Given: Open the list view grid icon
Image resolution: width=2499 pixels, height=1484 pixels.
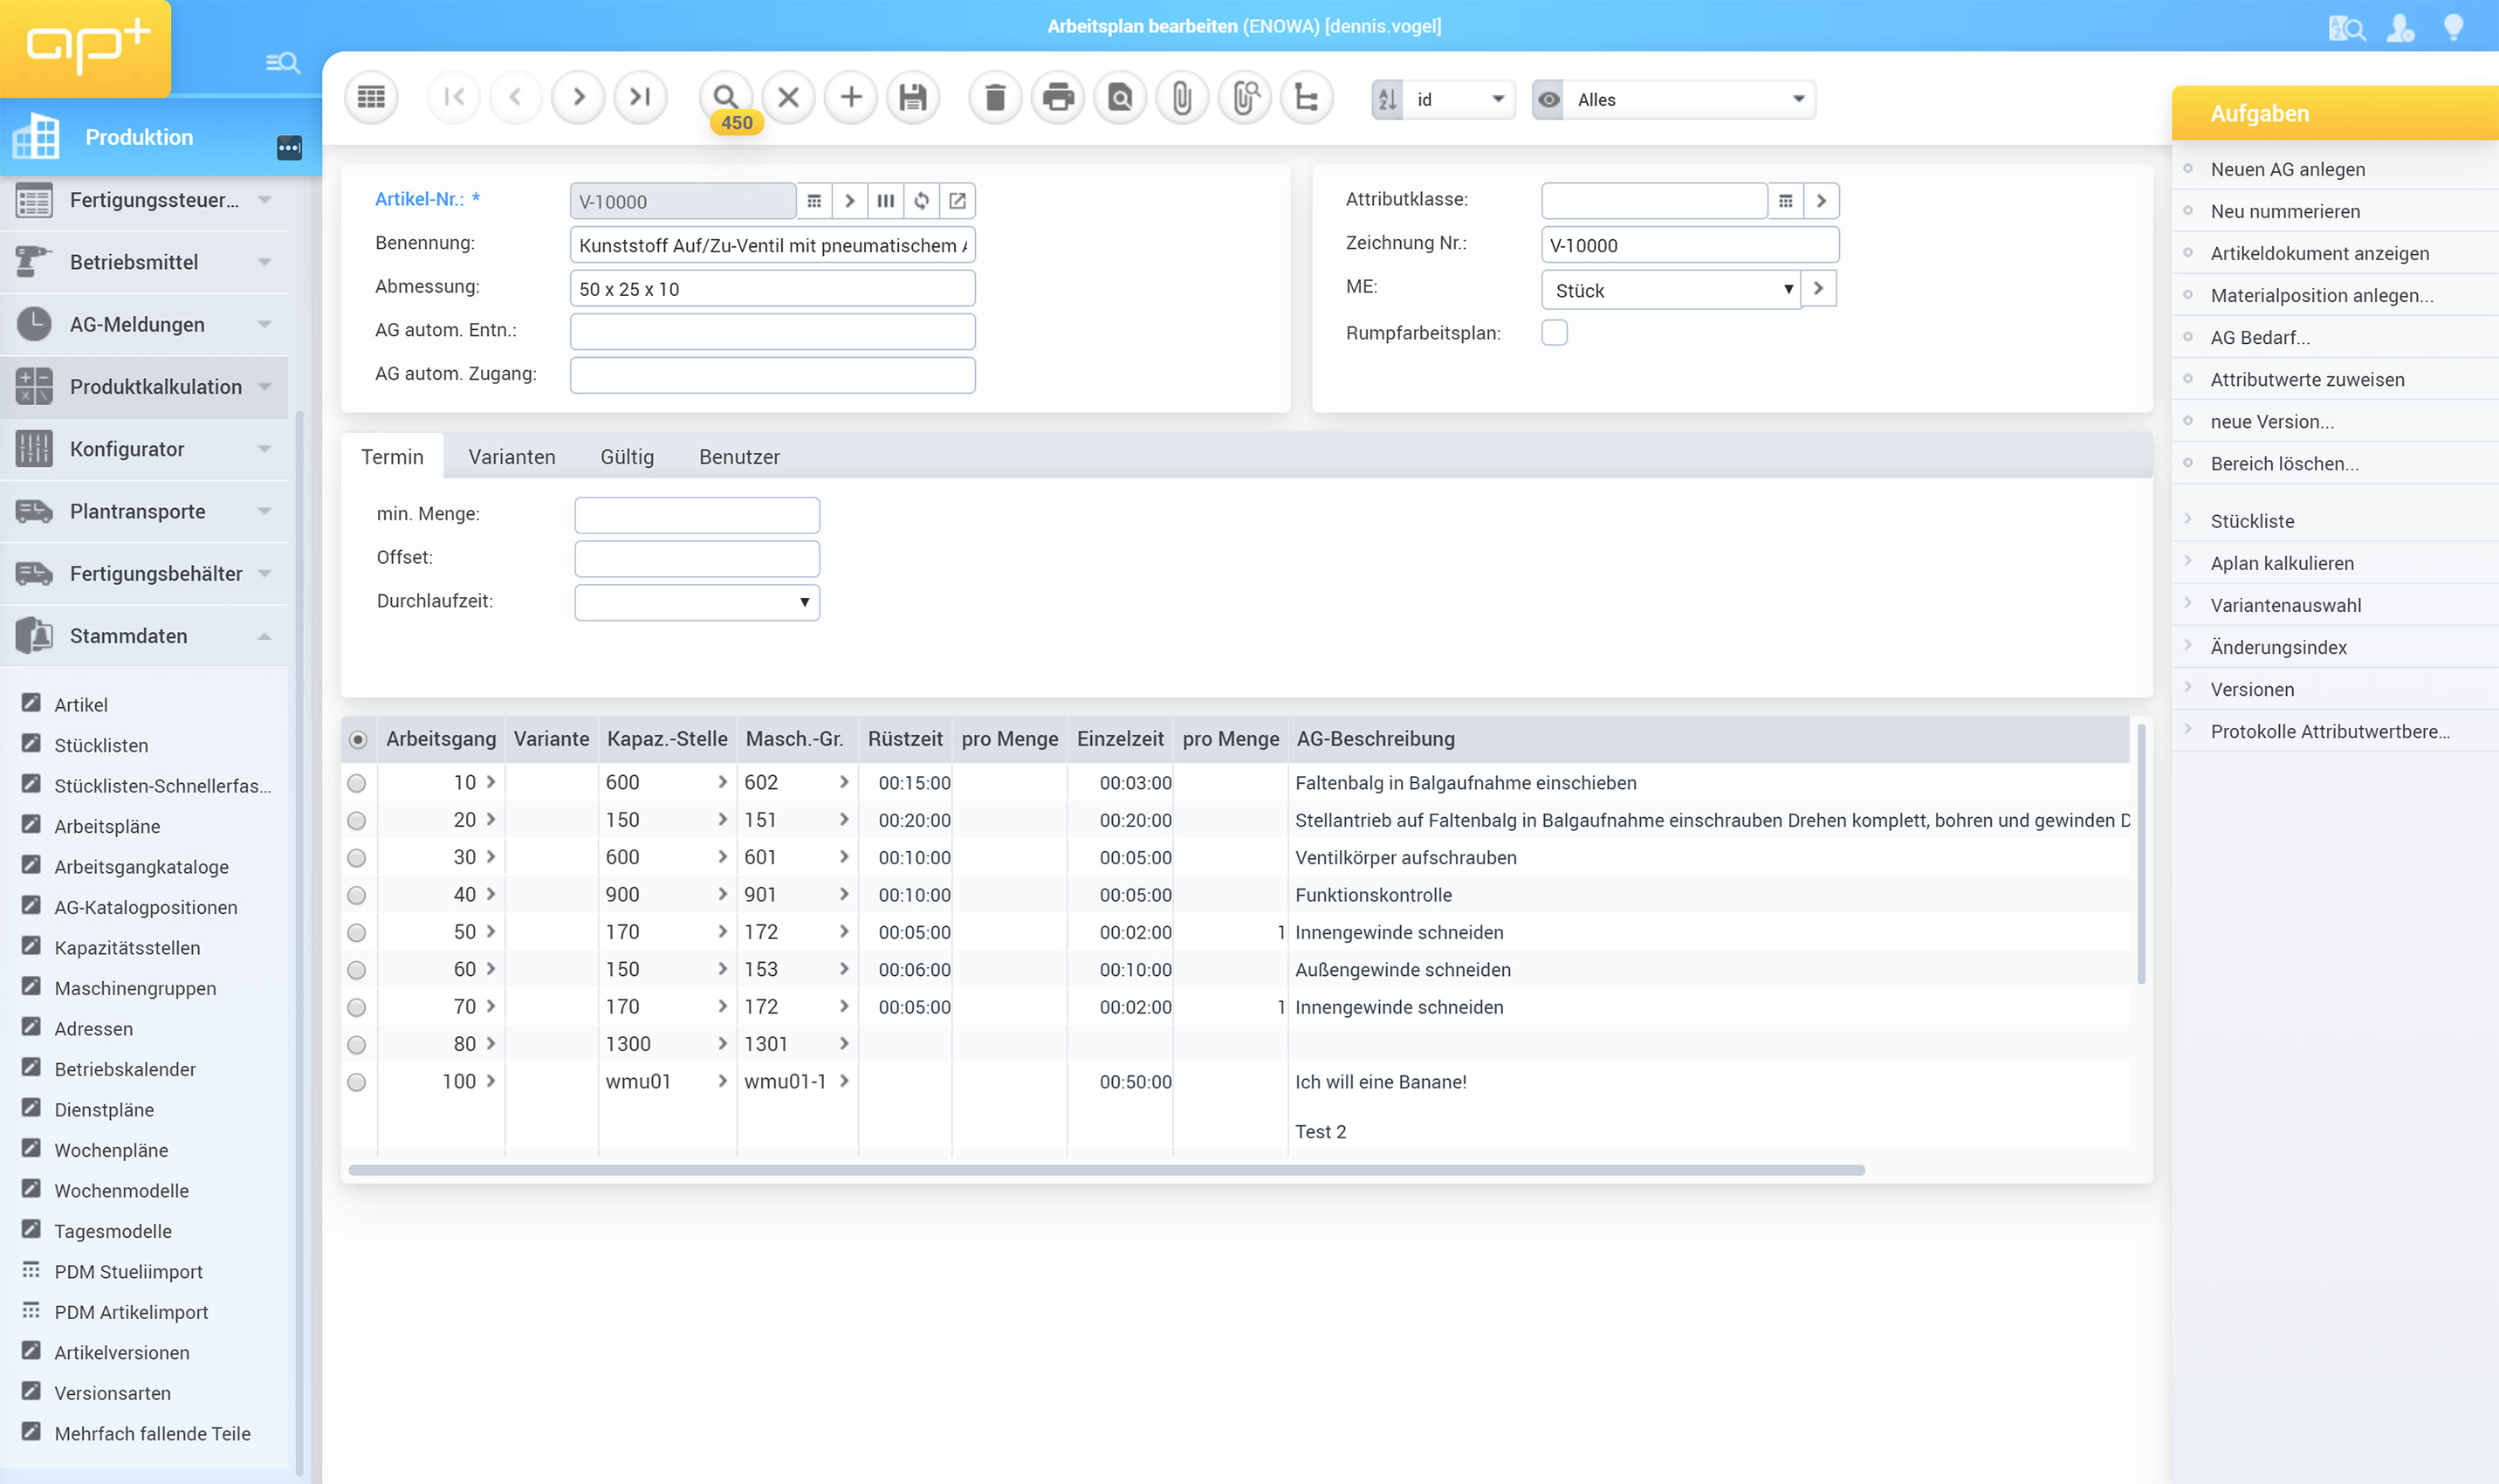Looking at the screenshot, I should tap(371, 98).
